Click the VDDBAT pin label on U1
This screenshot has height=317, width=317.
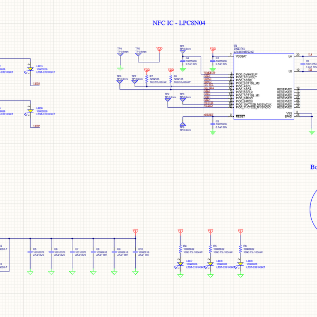pyautogui.click(x=241, y=57)
